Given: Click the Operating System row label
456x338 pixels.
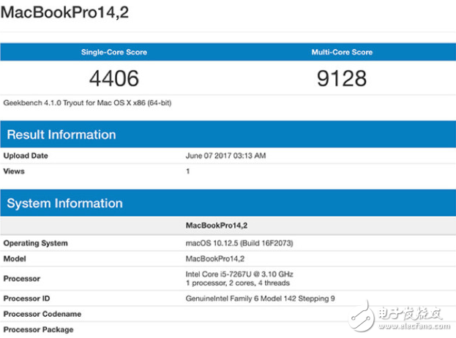Looking at the screenshot, I should coord(36,243).
